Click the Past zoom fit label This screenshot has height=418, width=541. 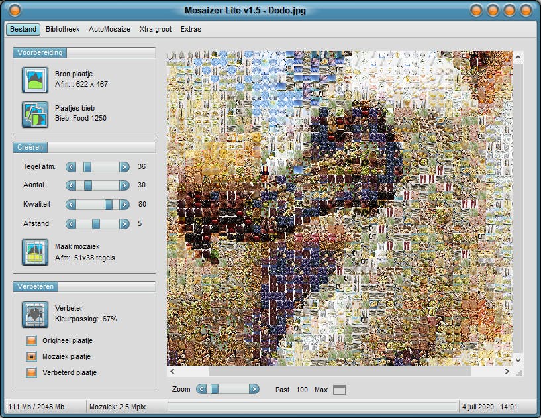282,390
